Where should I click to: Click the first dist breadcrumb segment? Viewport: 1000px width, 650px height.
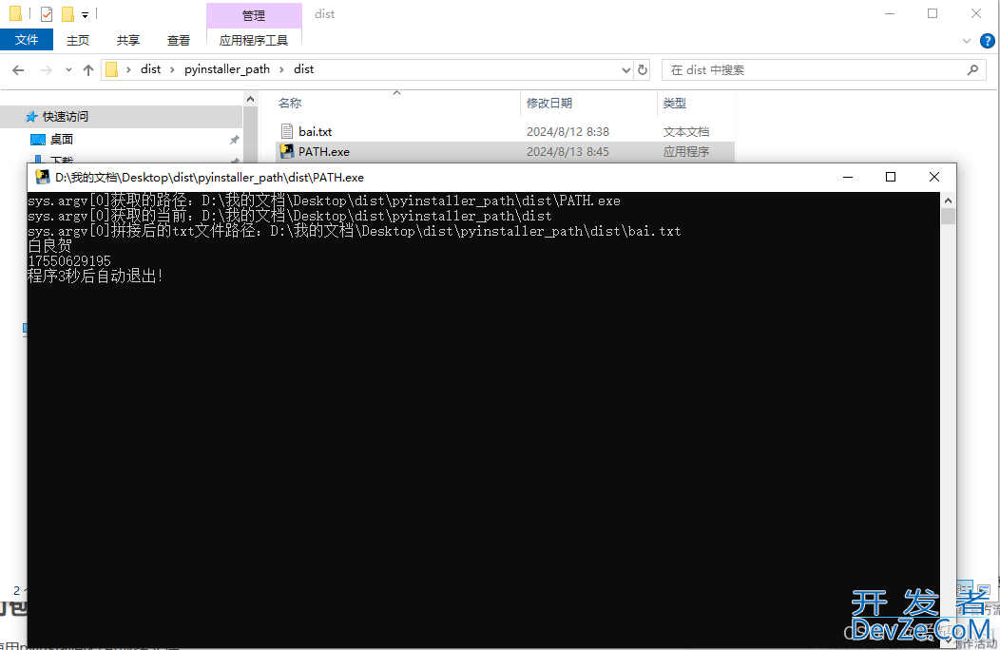click(x=150, y=69)
